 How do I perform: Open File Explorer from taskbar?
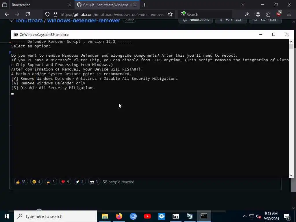(105, 216)
